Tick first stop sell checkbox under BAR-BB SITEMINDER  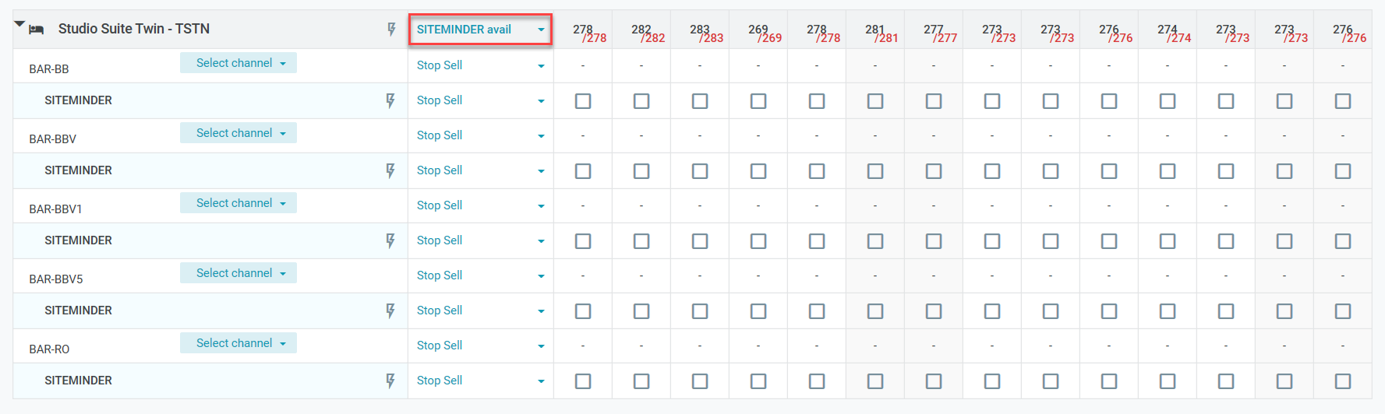[583, 101]
